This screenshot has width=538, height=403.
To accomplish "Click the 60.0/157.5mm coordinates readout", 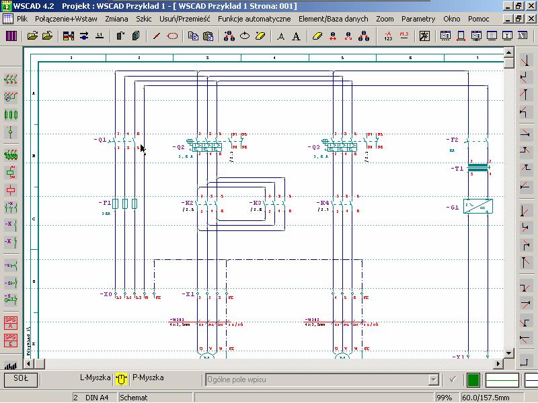I will 486,398.
